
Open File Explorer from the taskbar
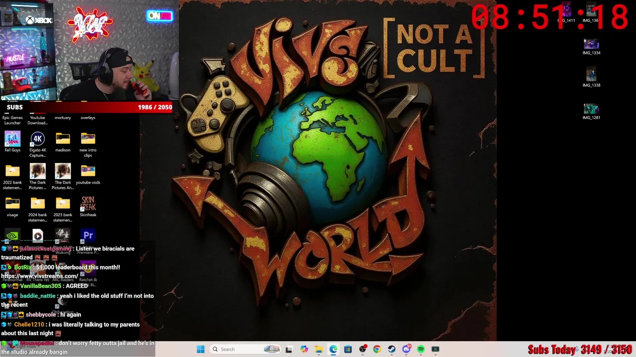pos(318,349)
